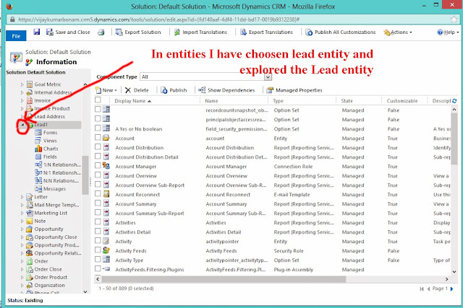Image resolution: width=463 pixels, height=308 pixels.
Task: Select N:1 Relationships under Lead
Action: coord(62,172)
